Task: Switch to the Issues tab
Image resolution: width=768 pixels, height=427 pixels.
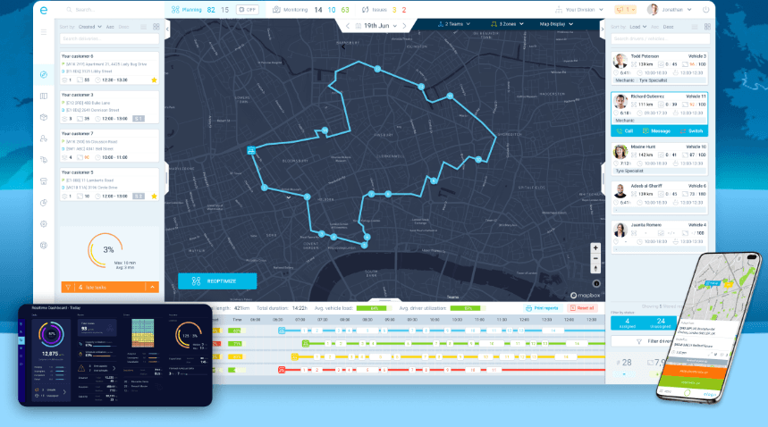Action: [375, 10]
